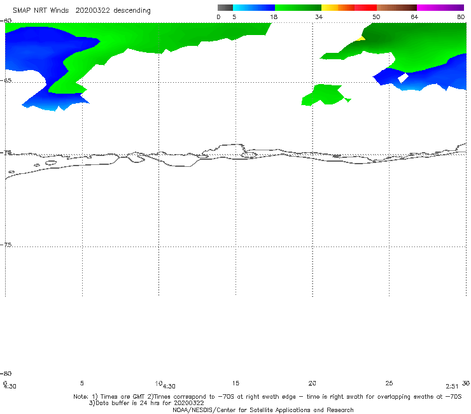This screenshot has height=414, width=471.
Task: Click the color bar value label "34"
Action: coord(319,17)
